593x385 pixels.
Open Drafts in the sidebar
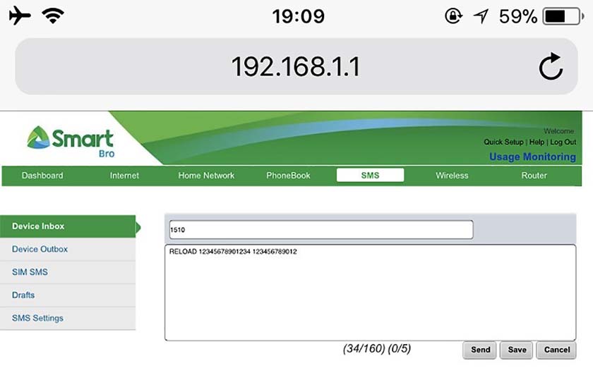[68, 295]
